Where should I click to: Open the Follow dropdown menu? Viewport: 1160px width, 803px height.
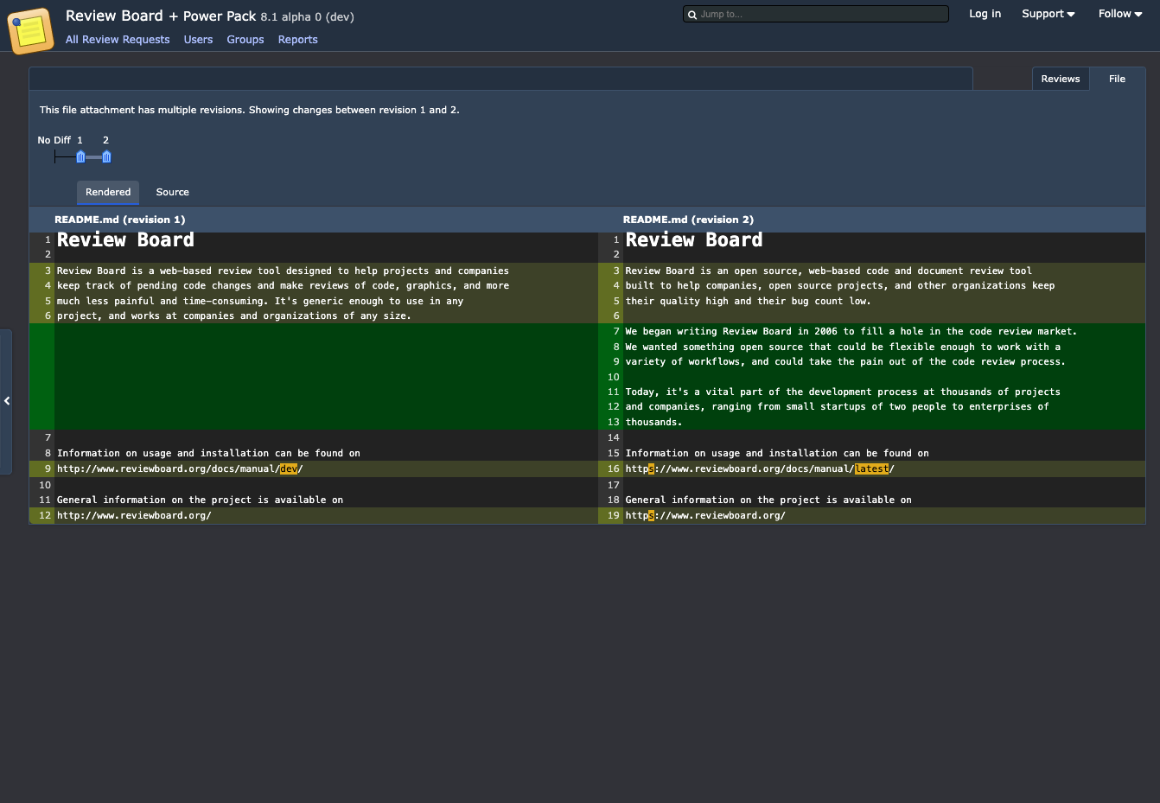pos(1120,14)
